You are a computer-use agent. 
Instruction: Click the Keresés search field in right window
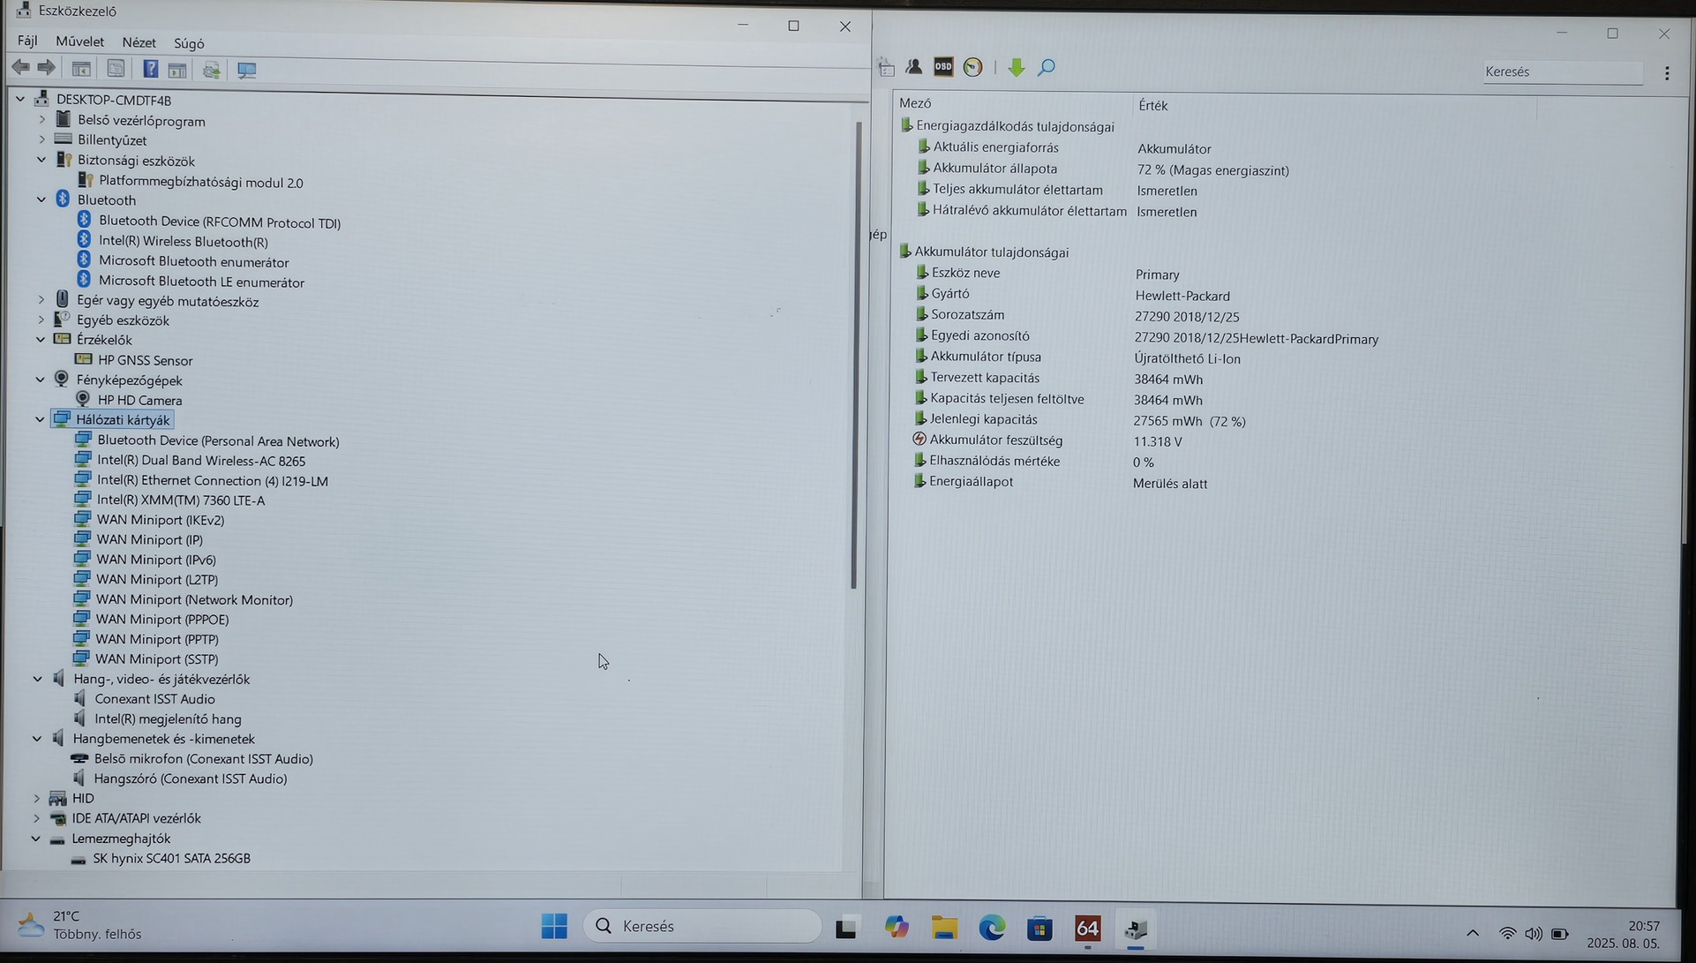[1562, 71]
